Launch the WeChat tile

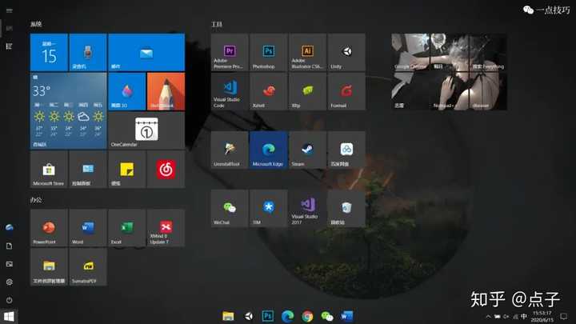pyautogui.click(x=230, y=208)
